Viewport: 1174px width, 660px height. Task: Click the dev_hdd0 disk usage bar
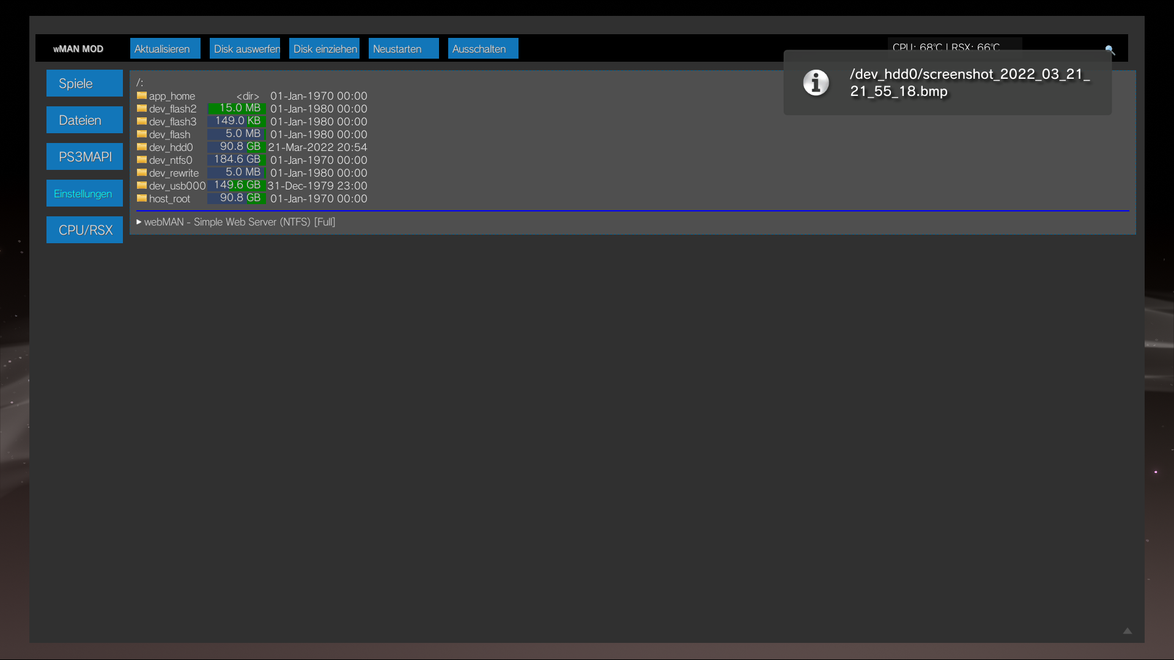click(237, 147)
